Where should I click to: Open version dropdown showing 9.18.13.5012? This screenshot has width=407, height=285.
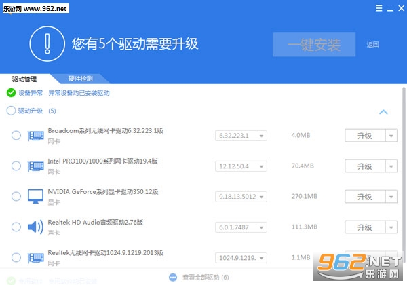pos(241,197)
